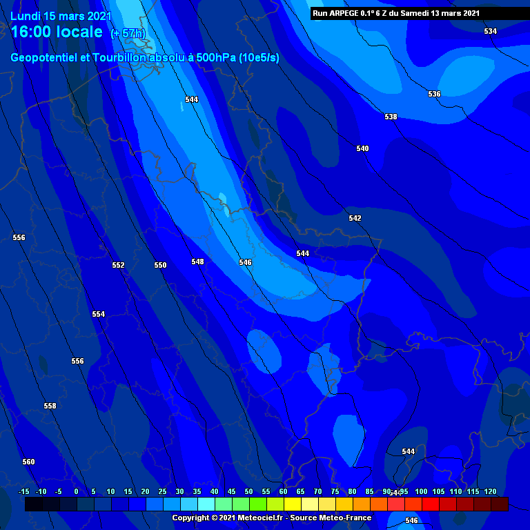Pick the orange swatch between 80 and 85
530x530 pixels.
[361, 504]
